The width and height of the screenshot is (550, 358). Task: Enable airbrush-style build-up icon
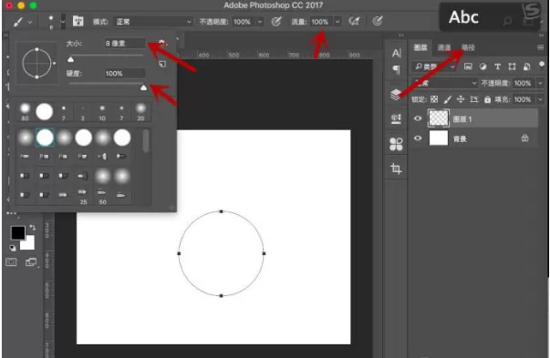(354, 22)
